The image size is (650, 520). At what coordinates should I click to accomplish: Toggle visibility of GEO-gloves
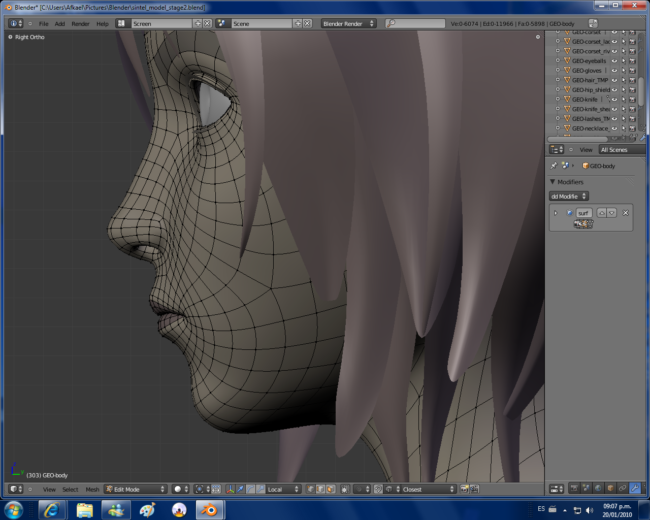click(x=614, y=71)
